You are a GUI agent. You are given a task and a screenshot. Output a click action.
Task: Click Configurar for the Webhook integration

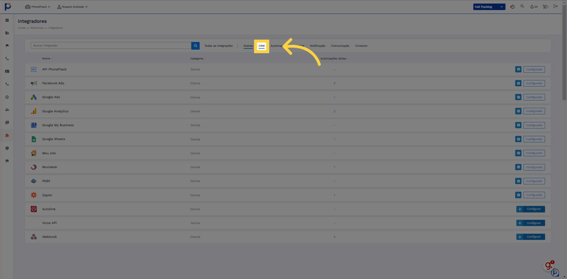(x=531, y=237)
